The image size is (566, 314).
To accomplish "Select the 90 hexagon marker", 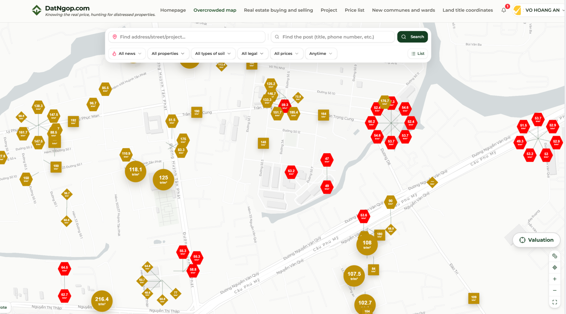I will tap(391, 202).
